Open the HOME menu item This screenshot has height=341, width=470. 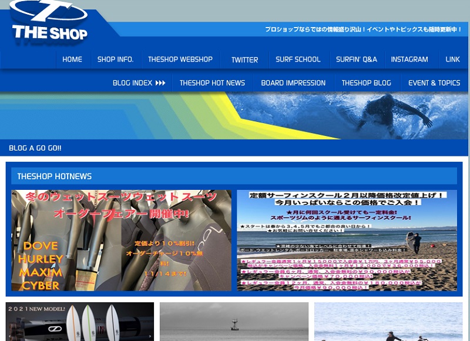coord(72,60)
